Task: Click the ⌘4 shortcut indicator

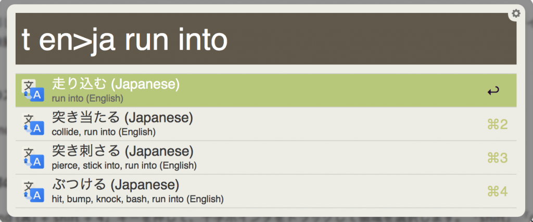Action: (497, 191)
